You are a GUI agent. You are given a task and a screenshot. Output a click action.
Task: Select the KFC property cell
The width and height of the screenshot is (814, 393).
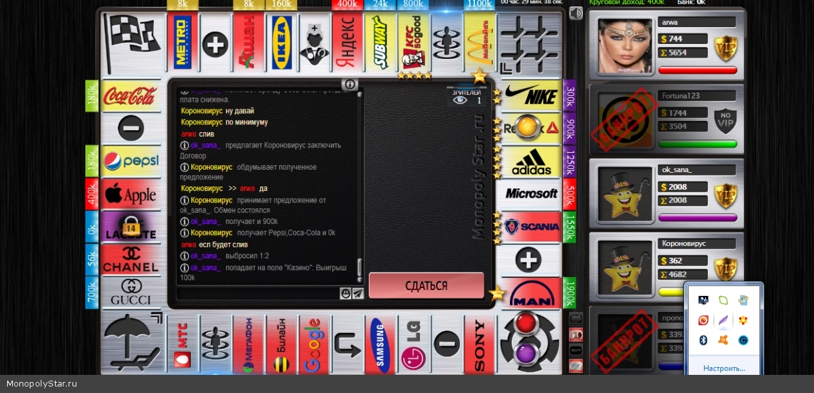click(x=413, y=43)
